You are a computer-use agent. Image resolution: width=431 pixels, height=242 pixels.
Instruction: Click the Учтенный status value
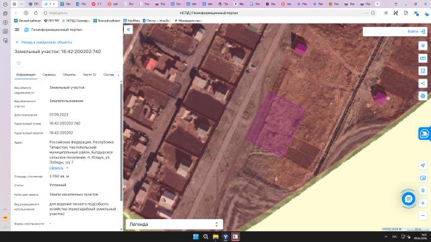(x=58, y=185)
